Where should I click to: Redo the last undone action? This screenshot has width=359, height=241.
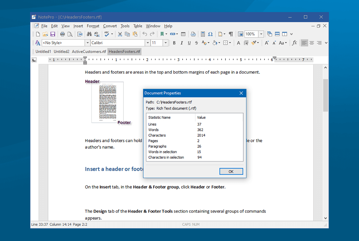pos(152,34)
